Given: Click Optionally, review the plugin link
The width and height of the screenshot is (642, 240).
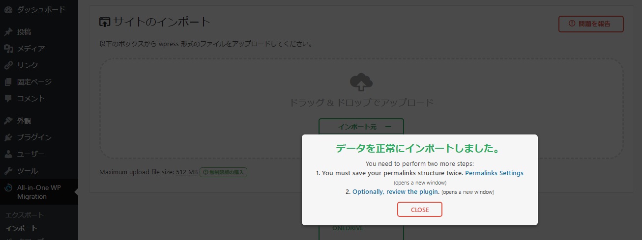Looking at the screenshot, I should click(x=395, y=192).
